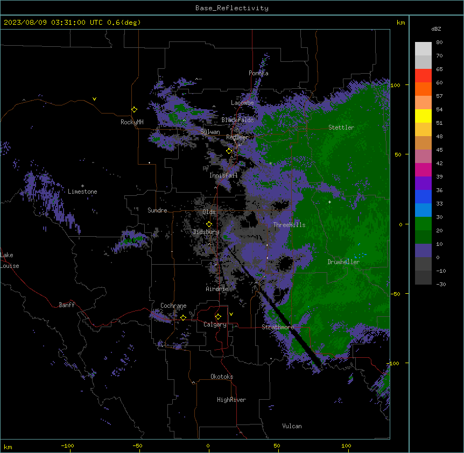This screenshot has width=464, height=453.
Task: Click the Strathmore town label
Action: pos(278,327)
